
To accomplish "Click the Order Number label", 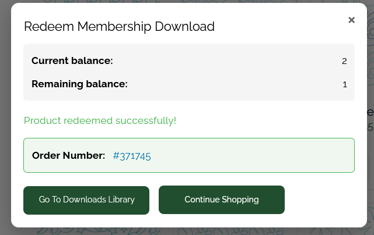I will tap(68, 155).
